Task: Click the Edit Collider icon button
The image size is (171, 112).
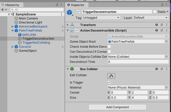Action: coord(111,75)
